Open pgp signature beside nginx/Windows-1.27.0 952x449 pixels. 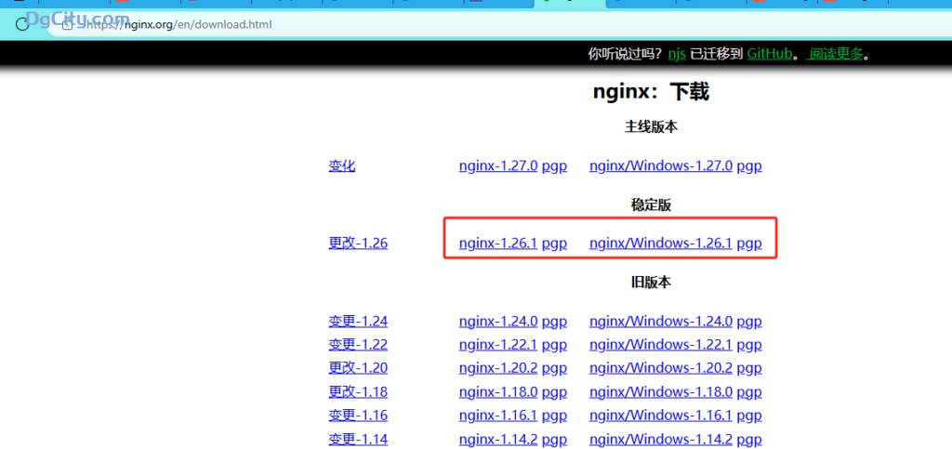[749, 166]
